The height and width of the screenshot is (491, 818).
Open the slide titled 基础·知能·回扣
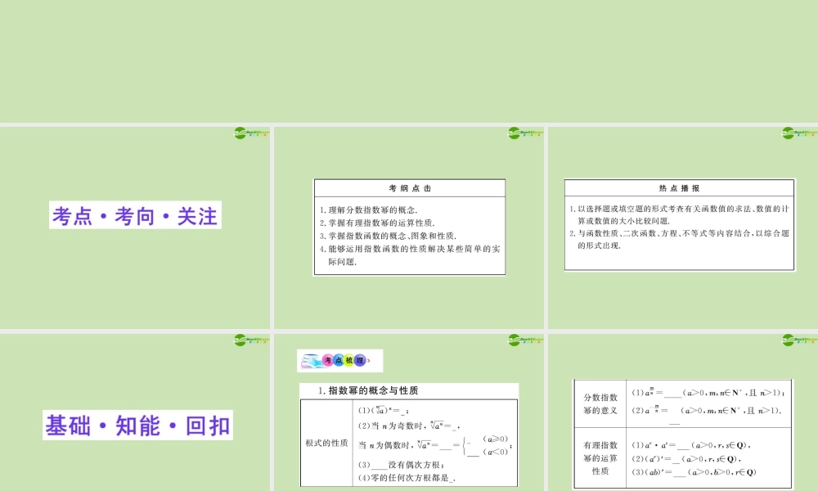pyautogui.click(x=137, y=426)
